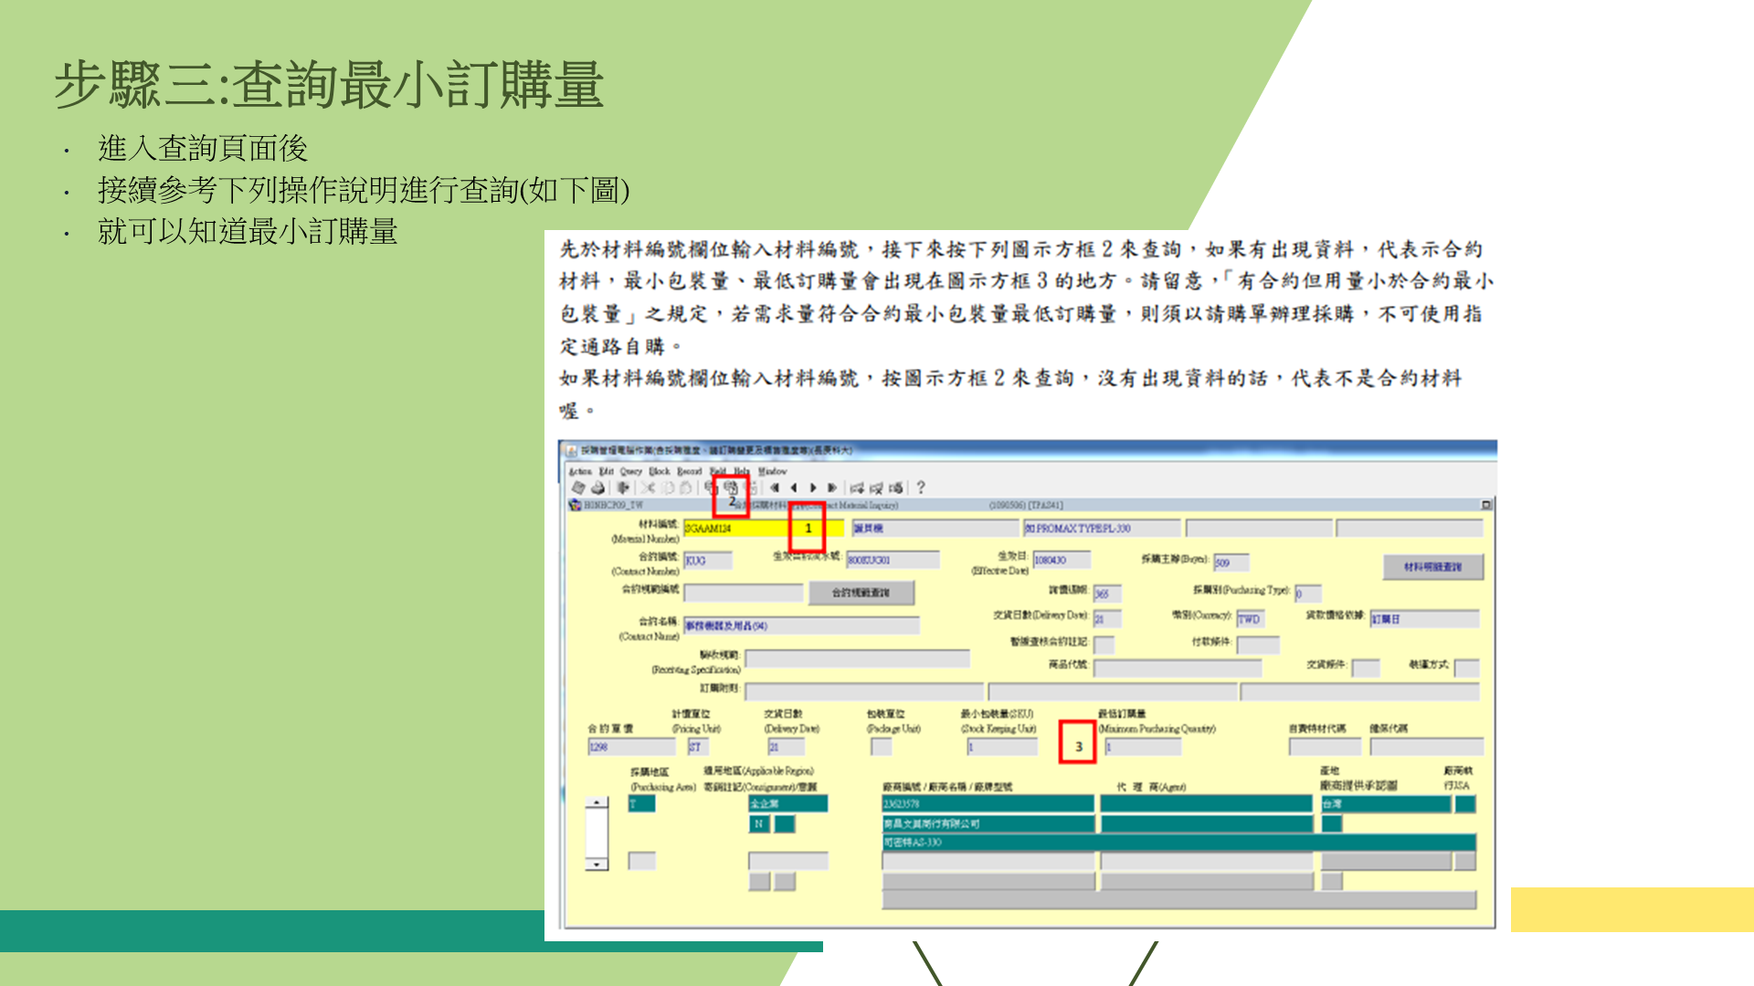This screenshot has width=1754, height=986.
Task: Click the Package Unit field
Action: tap(882, 747)
